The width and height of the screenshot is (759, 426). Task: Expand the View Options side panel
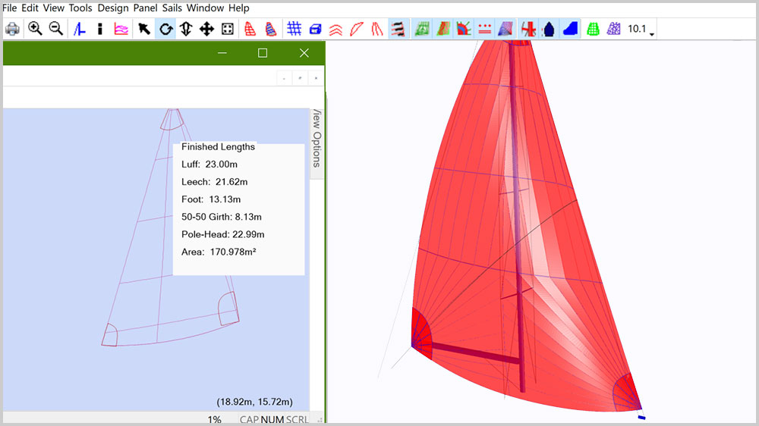[x=317, y=141]
